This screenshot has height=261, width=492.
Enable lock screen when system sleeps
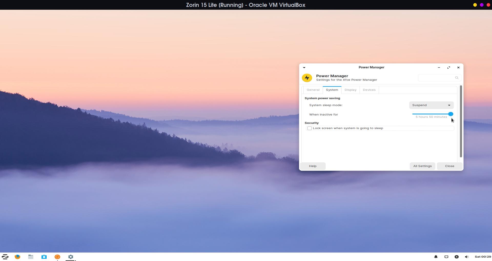(x=310, y=128)
